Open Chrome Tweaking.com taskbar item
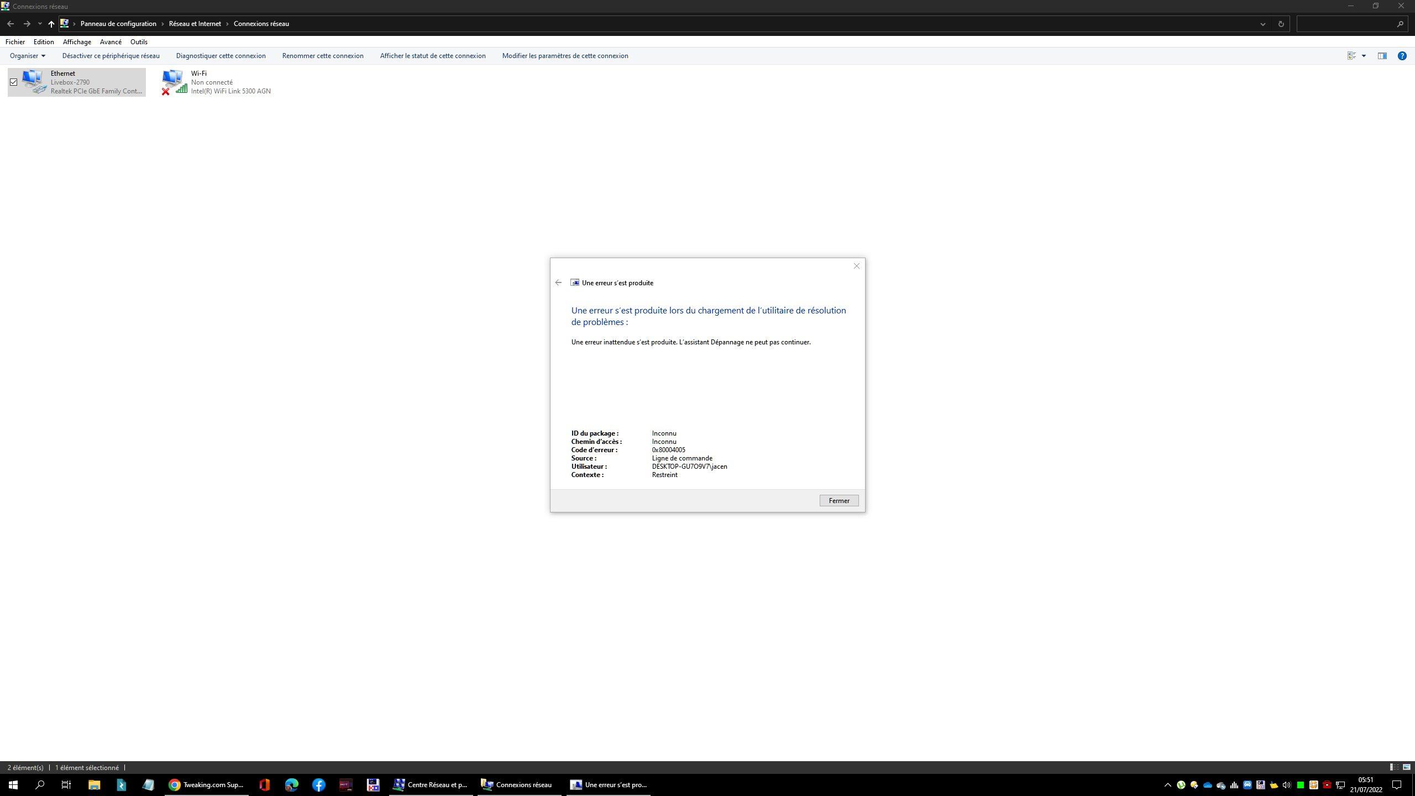The width and height of the screenshot is (1415, 796). 206,784
